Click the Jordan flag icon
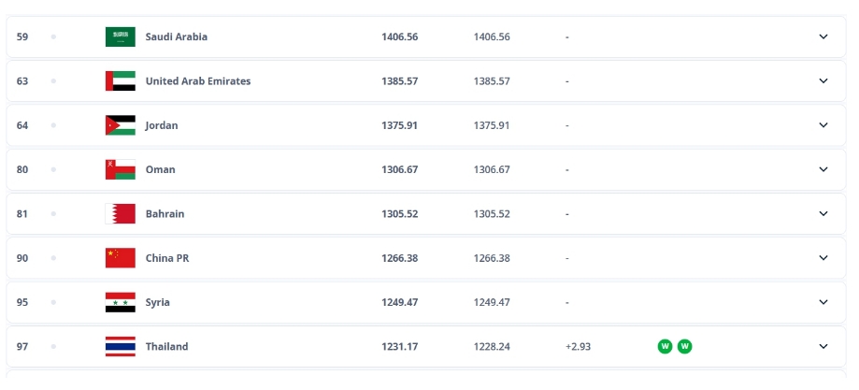 [121, 125]
